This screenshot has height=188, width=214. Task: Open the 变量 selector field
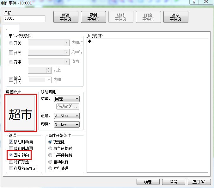pos(49,62)
